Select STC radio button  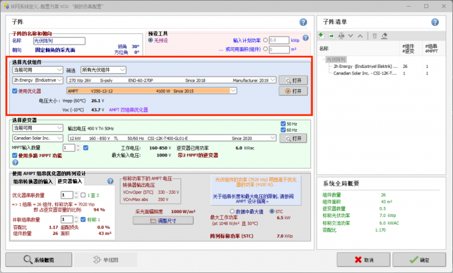272,212
